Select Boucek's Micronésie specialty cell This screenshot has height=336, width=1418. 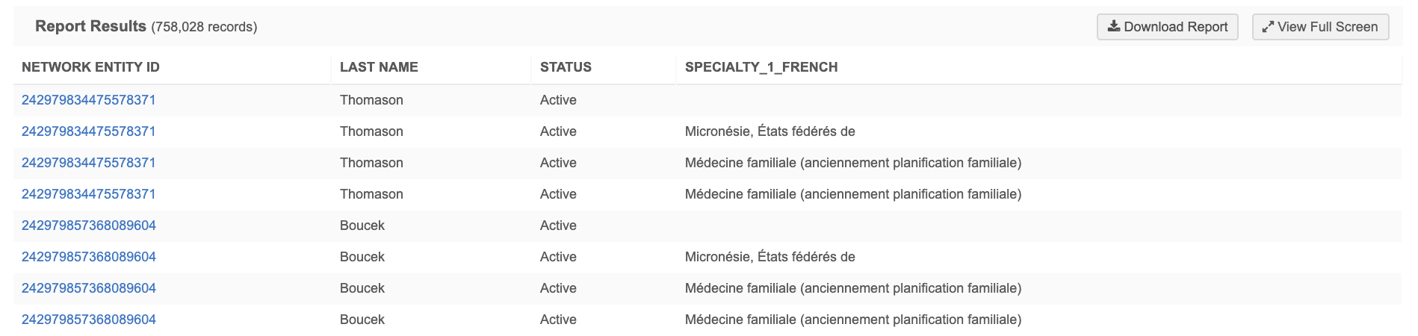point(770,257)
